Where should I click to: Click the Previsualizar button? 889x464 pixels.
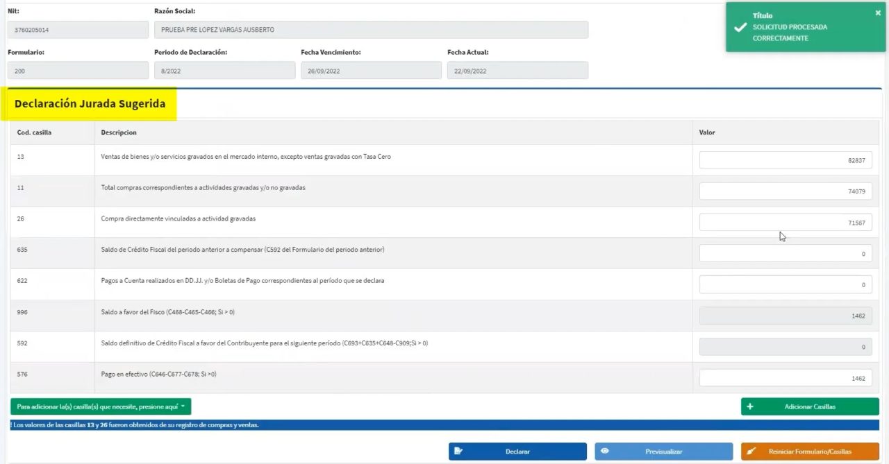click(x=663, y=452)
